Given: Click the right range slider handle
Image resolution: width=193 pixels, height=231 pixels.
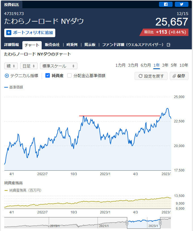Looking at the screenshot, I should (160, 223).
